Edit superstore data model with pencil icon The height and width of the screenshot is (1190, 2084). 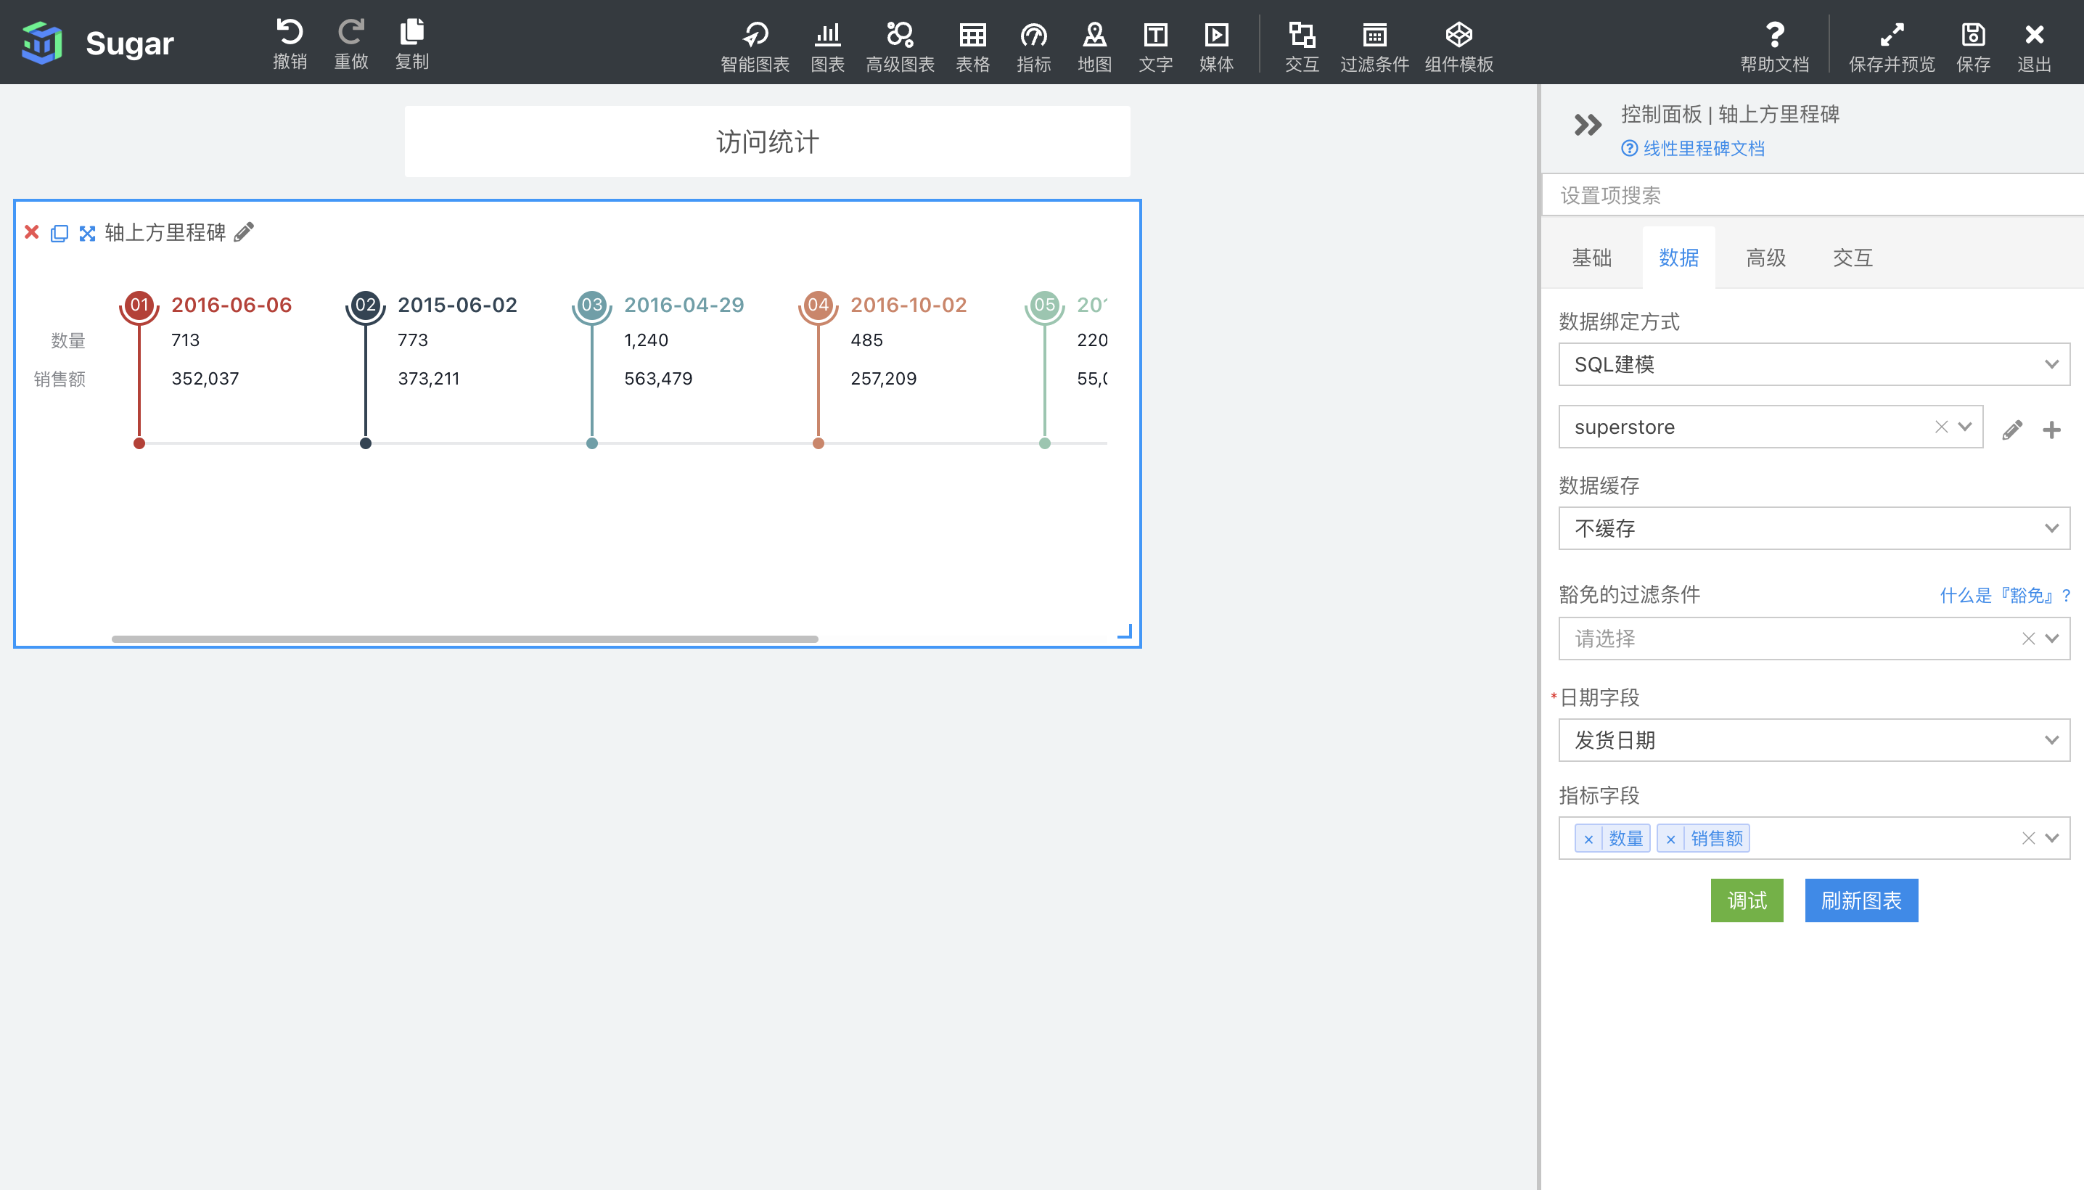(x=2012, y=429)
